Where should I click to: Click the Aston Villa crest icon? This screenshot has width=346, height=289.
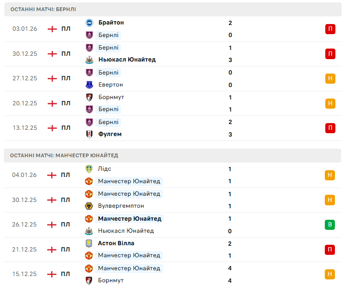click(x=89, y=243)
